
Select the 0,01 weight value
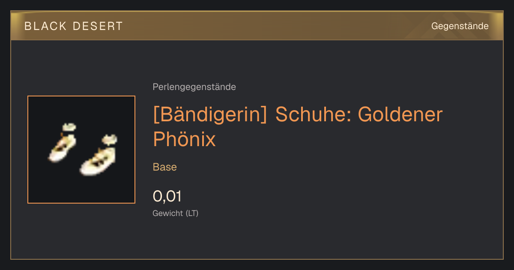167,196
